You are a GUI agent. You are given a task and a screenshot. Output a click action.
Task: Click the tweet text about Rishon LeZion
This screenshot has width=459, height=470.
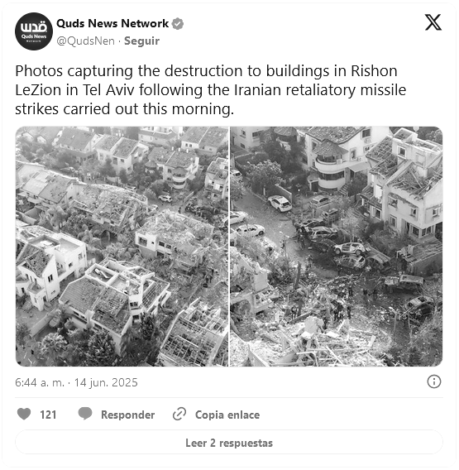point(211,90)
